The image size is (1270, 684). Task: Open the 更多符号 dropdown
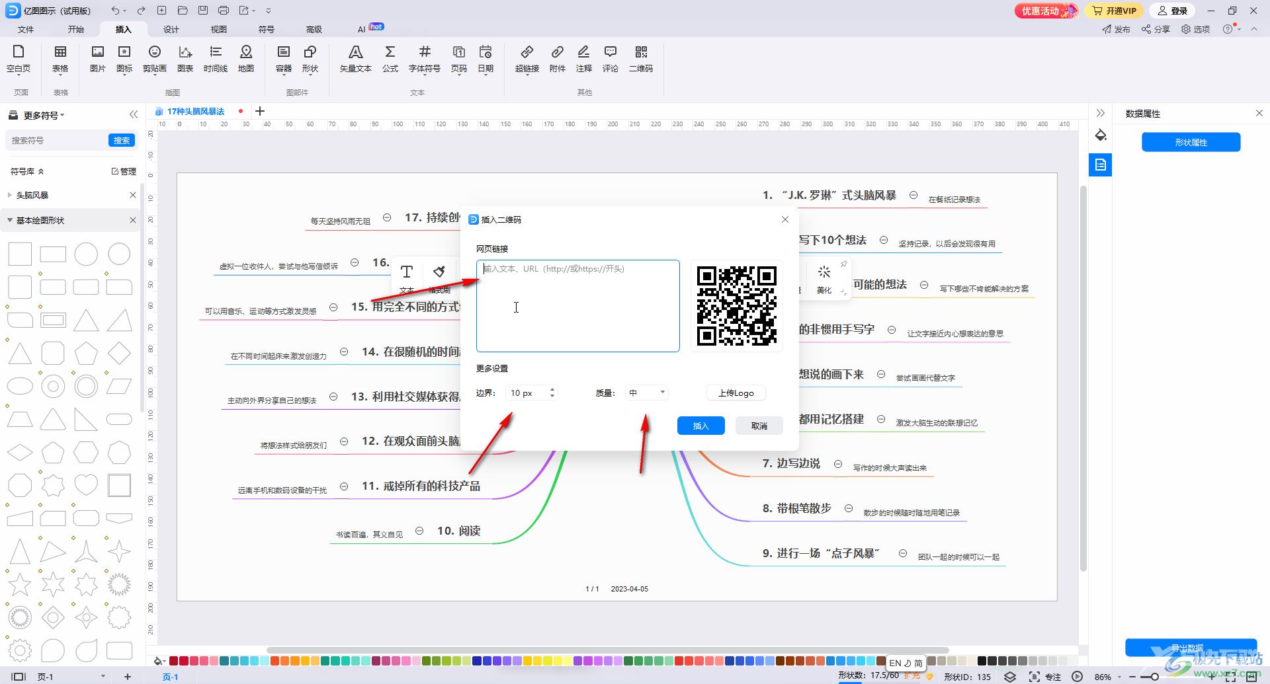click(44, 115)
